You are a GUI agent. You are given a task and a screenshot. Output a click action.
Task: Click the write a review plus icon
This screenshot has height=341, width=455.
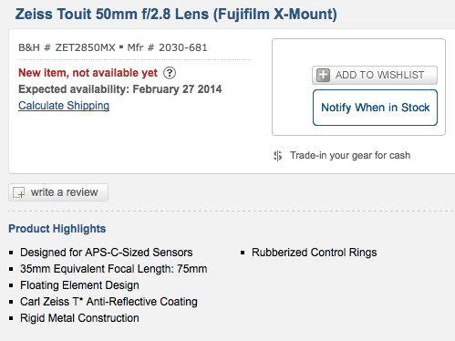19,192
